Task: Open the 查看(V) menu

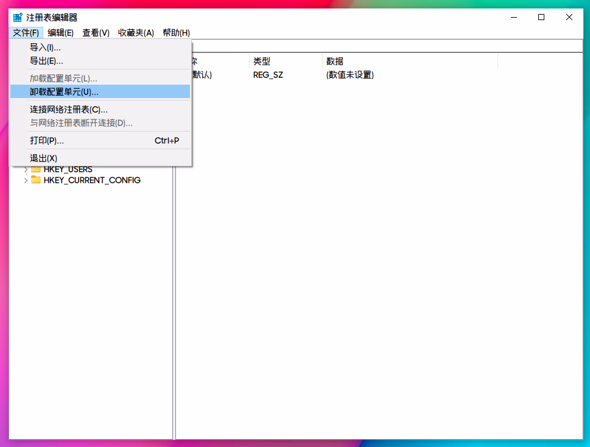Action: [96, 33]
